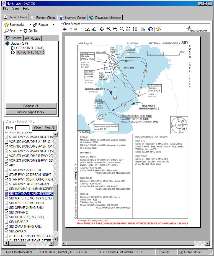This screenshot has width=214, height=256.
Task: Click the document icon beside SID ZAMA 9
Action: coord(6,231)
